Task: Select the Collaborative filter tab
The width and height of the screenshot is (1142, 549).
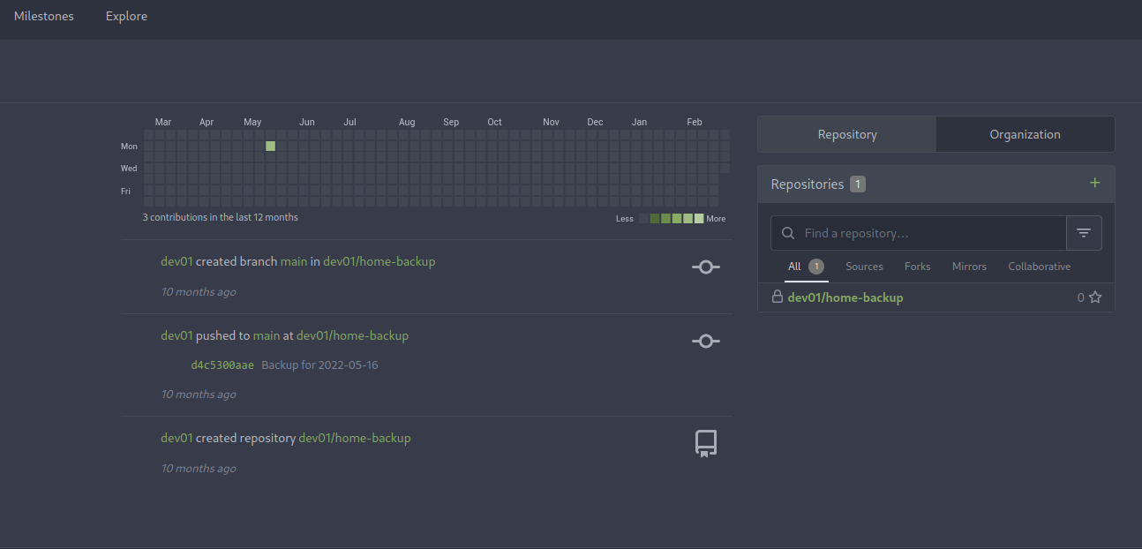Action: coord(1039,267)
